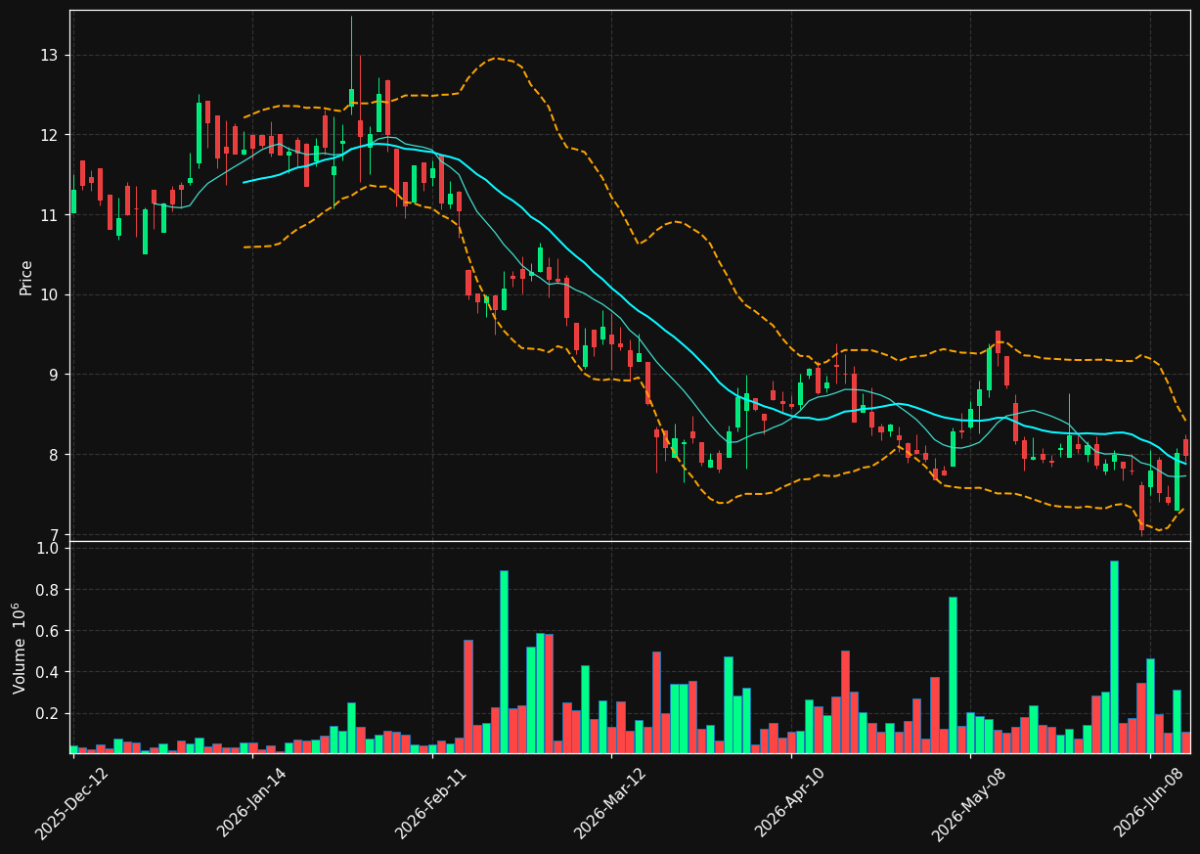Click the 2026-Feb-11 date label
1200x854 pixels.
[x=430, y=803]
